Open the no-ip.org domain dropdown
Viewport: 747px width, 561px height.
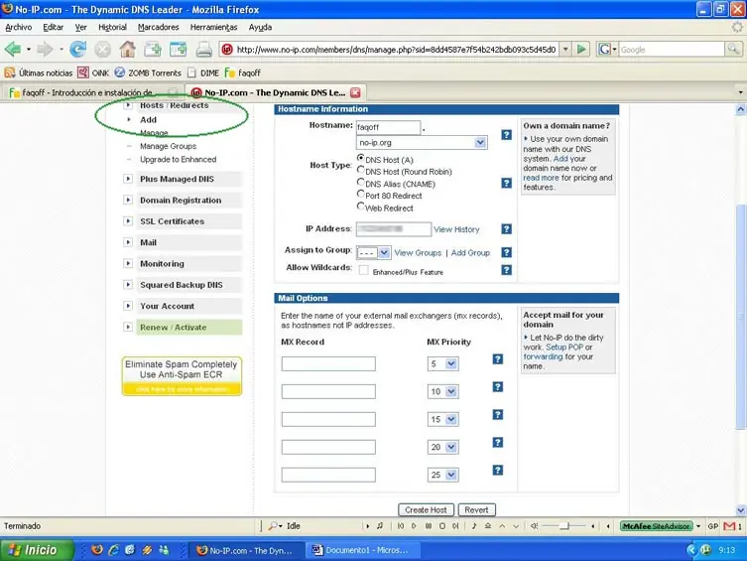coord(422,143)
